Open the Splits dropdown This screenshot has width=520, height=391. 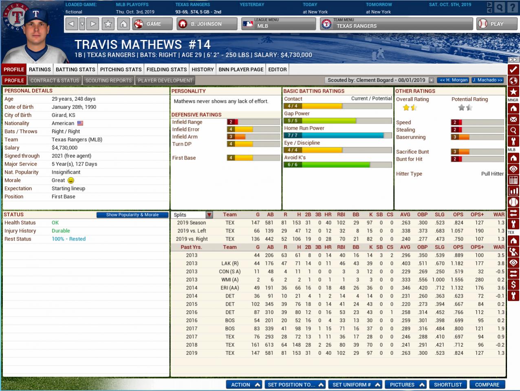tap(209, 215)
